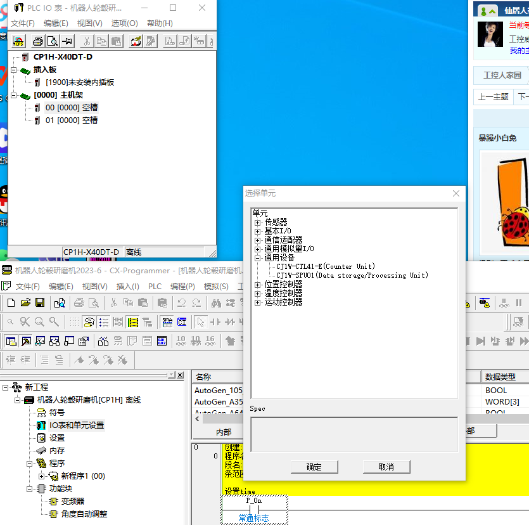The height and width of the screenshot is (525, 529).
Task: Click the 确定 button in dialog
Action: click(x=314, y=467)
